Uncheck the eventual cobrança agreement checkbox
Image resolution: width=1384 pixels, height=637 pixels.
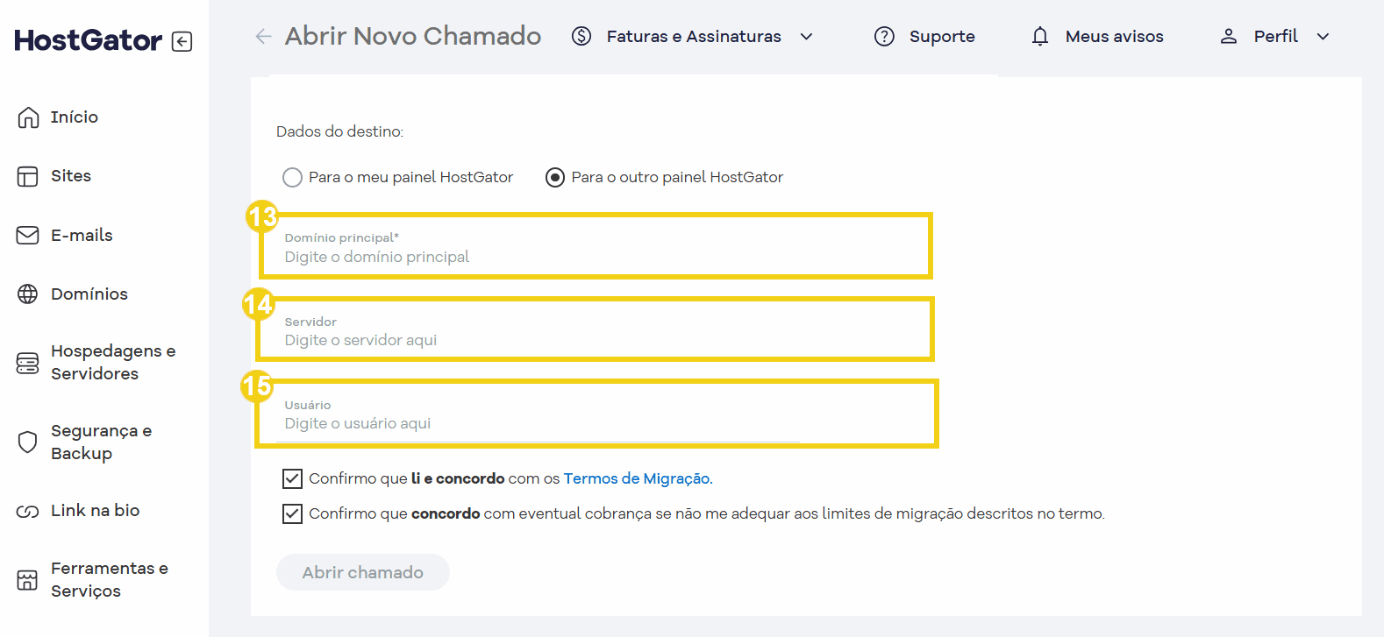(293, 513)
